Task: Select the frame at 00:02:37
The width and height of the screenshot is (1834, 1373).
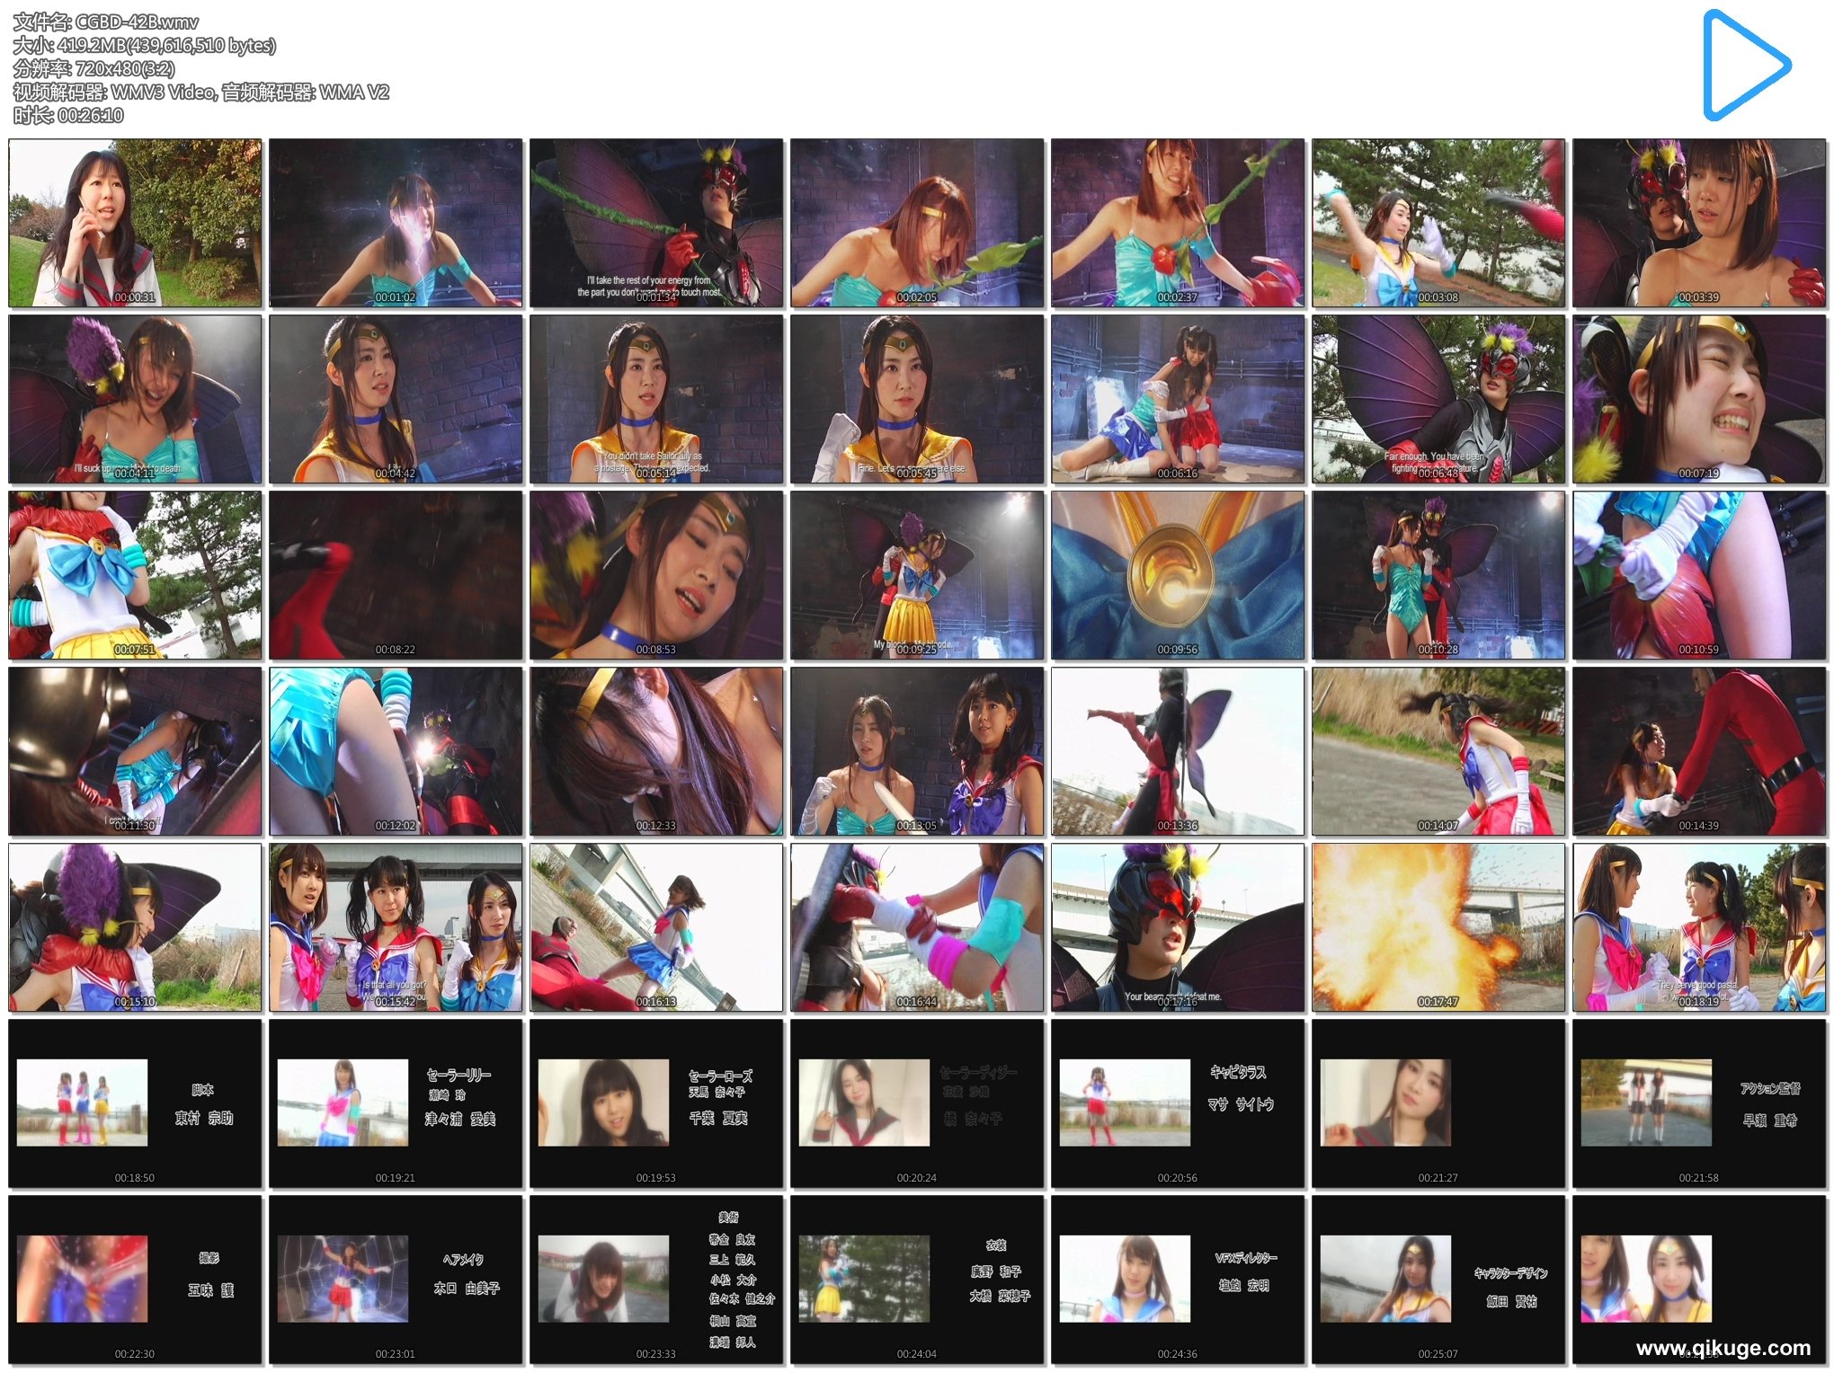Action: point(1178,223)
